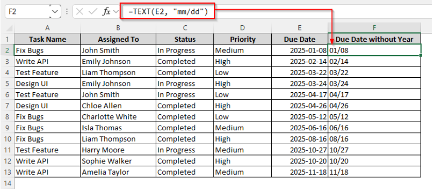Expand the dropdown chevron beside fx
The width and height of the screenshot is (432, 189).
coord(115,11)
